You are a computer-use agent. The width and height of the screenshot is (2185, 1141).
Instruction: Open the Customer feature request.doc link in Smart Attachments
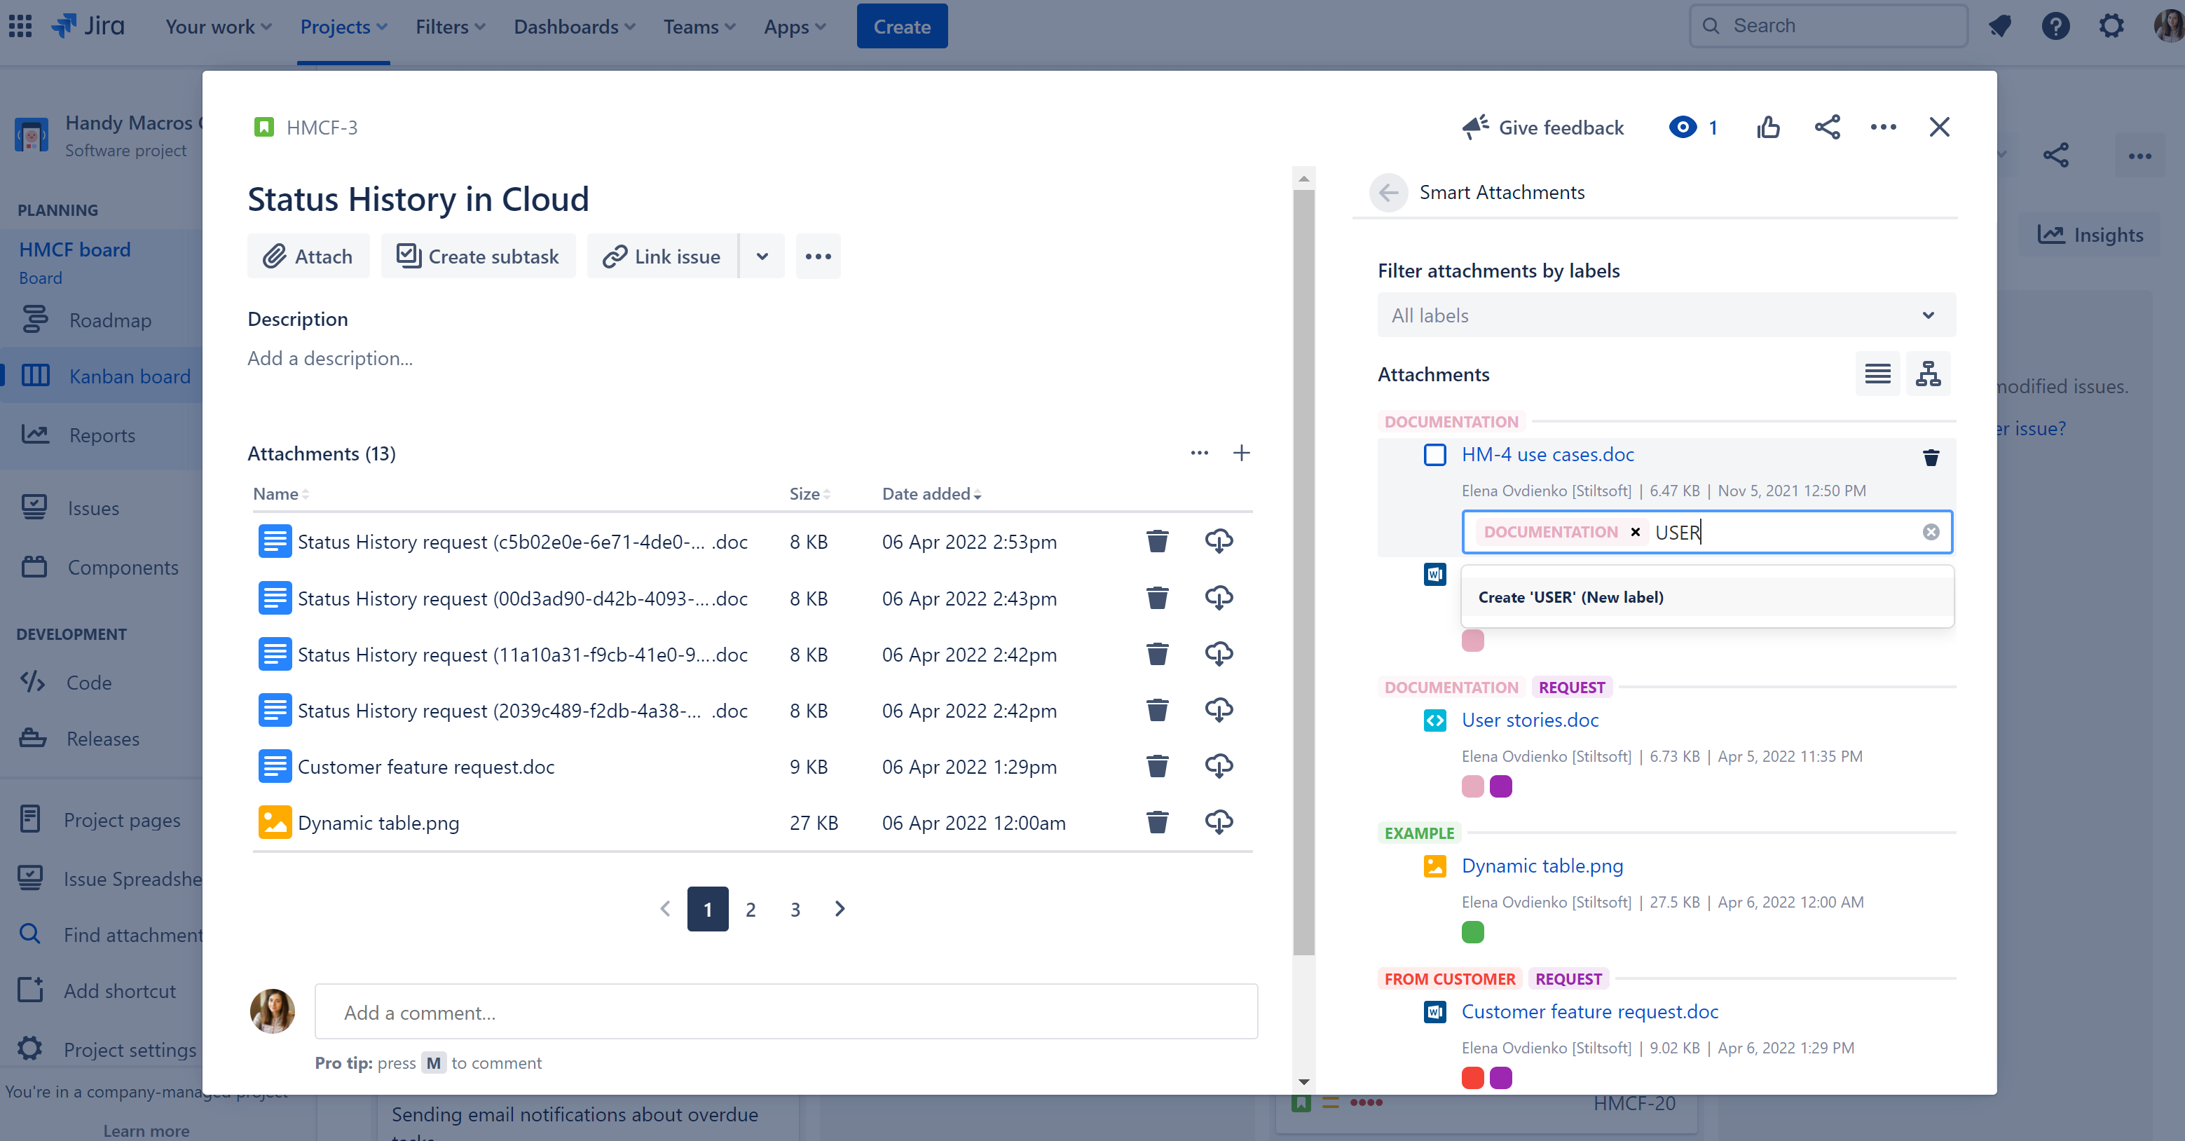coord(1589,1011)
